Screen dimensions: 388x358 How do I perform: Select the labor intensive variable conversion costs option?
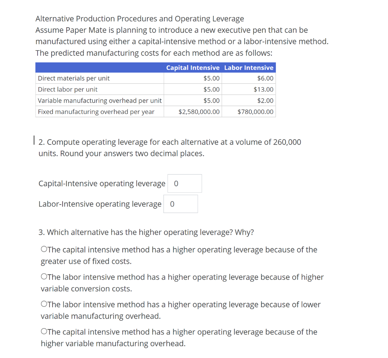pos(44,277)
